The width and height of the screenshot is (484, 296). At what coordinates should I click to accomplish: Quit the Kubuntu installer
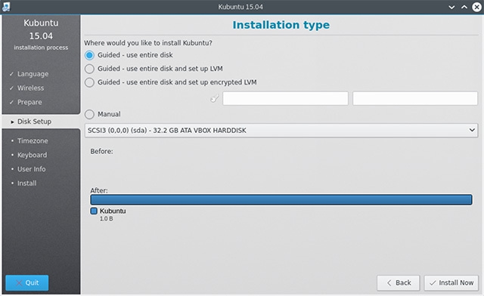(27, 282)
